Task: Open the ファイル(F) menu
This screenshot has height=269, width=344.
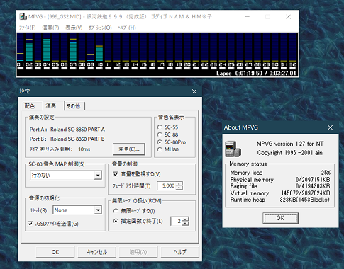Action: pos(27,28)
